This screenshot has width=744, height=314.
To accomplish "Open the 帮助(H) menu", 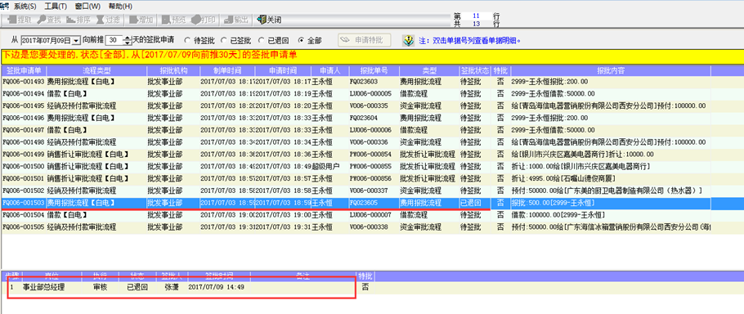I will pyautogui.click(x=120, y=7).
